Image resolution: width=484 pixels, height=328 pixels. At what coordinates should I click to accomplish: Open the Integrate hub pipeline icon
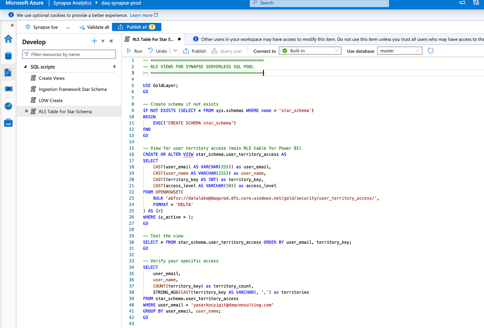pos(8,89)
